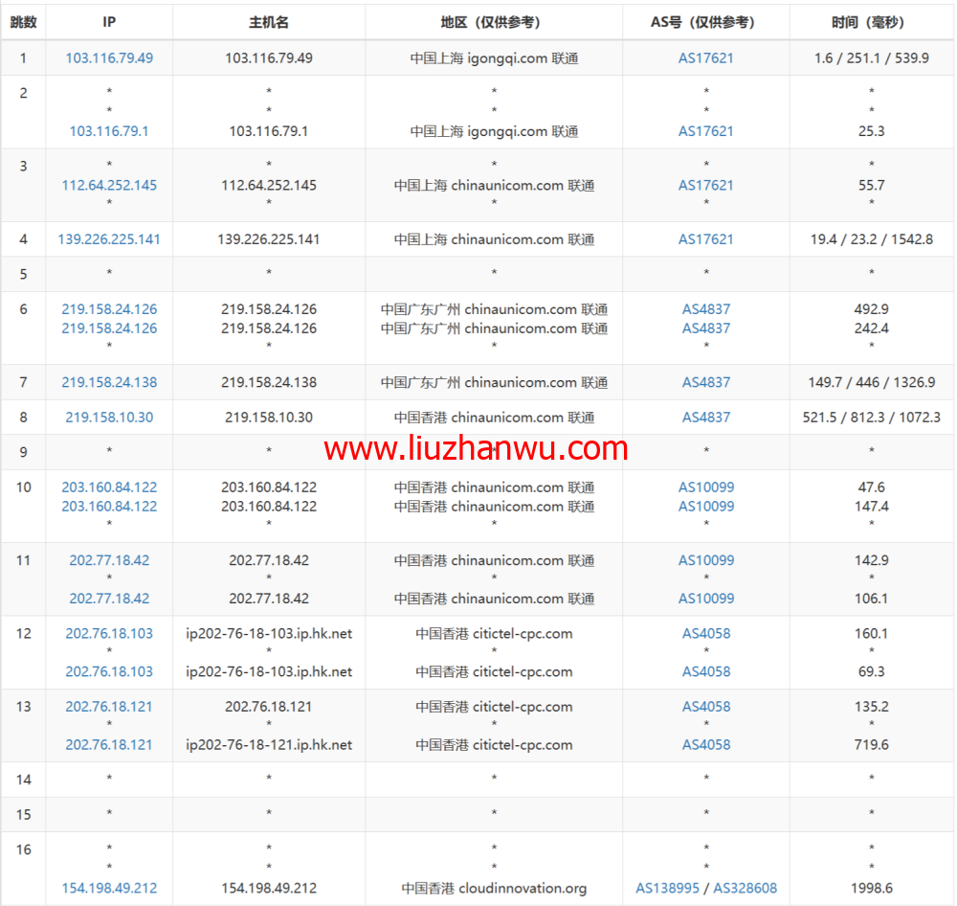
Task: Open 202.76.18.121 link on the 135.2 line
Action: [109, 707]
